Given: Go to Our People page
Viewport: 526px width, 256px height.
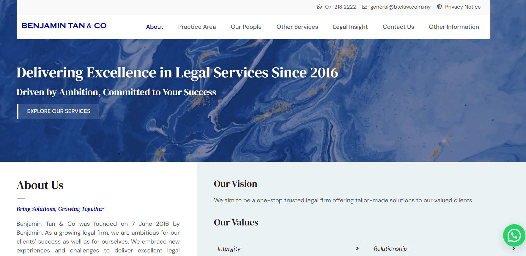Looking at the screenshot, I should point(246,27).
